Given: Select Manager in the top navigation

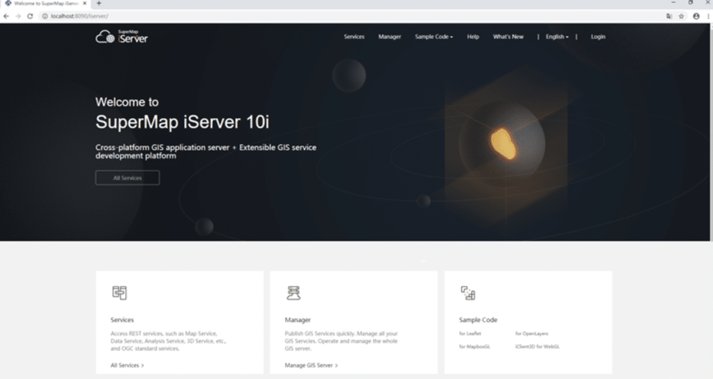Looking at the screenshot, I should pyautogui.click(x=390, y=37).
